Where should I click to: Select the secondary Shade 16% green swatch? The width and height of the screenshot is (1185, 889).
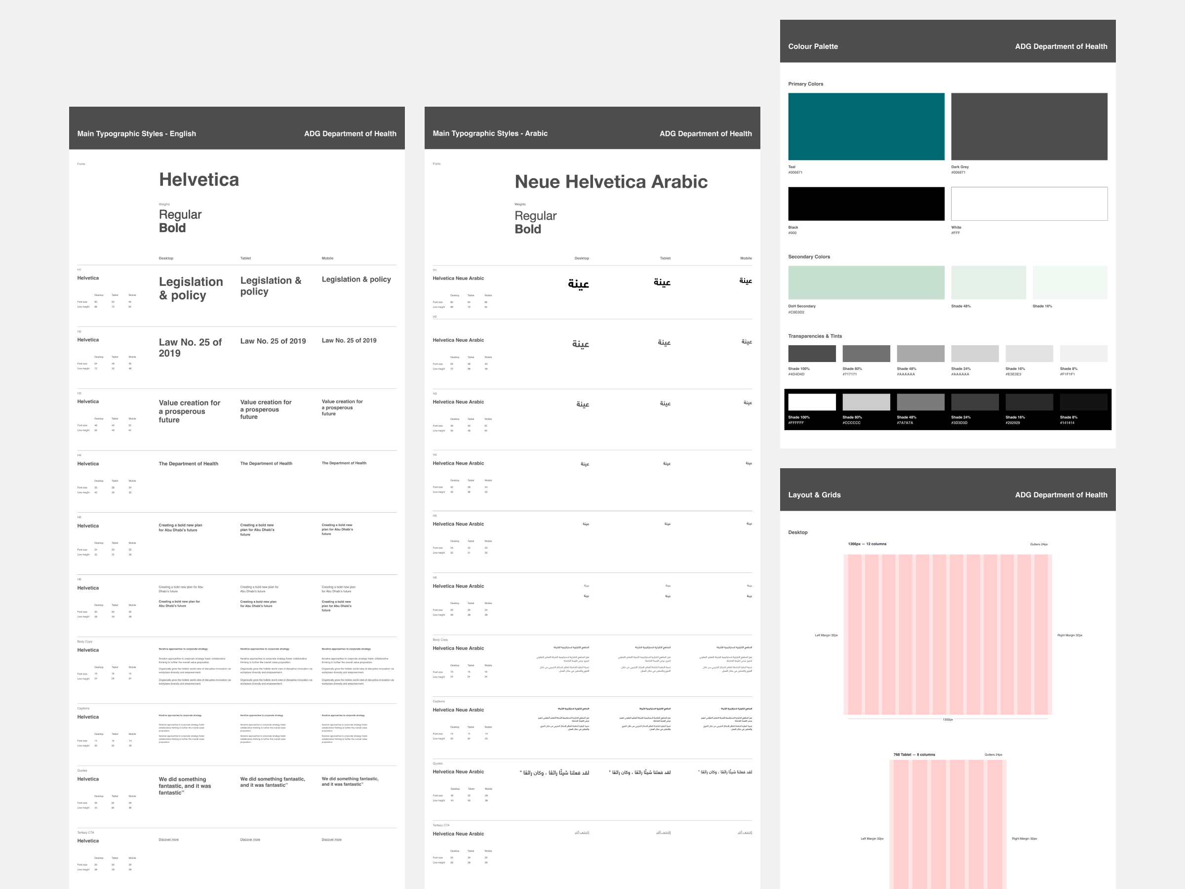click(x=1069, y=283)
